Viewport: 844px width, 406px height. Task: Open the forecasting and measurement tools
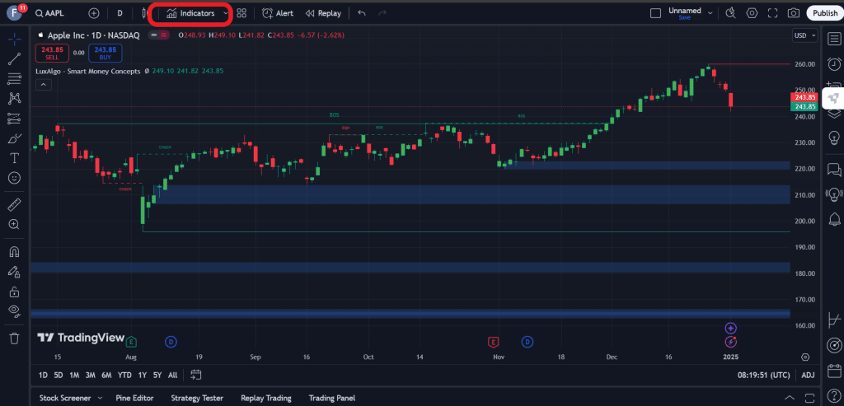tap(15, 119)
